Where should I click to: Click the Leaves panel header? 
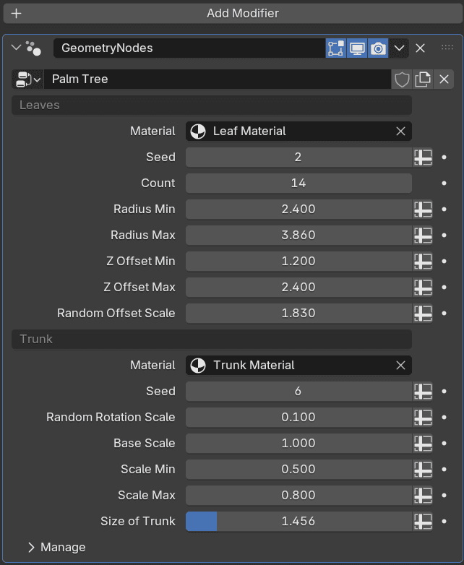pyautogui.click(x=212, y=105)
